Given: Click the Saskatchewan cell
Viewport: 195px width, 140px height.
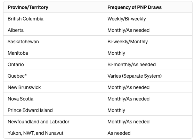Looking at the screenshot, I should coord(23,42).
